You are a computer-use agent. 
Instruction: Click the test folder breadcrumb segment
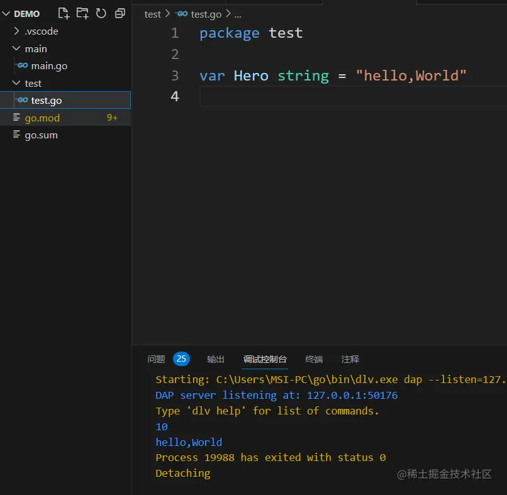pos(152,14)
